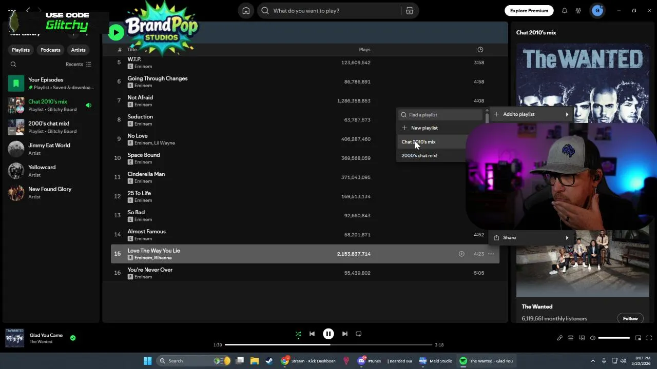Select the track You're Never Over
The width and height of the screenshot is (657, 369).
click(305, 273)
